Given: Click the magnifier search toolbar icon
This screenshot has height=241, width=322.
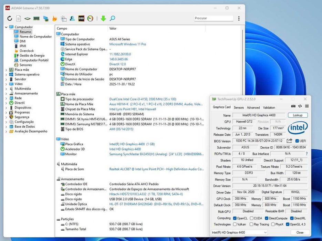Looking at the screenshot, I should [112, 19].
